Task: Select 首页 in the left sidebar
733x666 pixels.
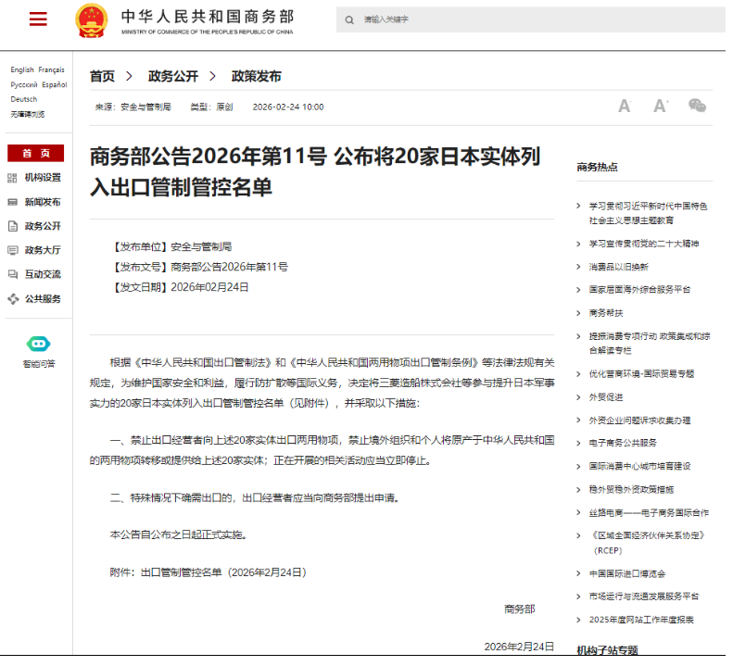Action: pos(36,153)
